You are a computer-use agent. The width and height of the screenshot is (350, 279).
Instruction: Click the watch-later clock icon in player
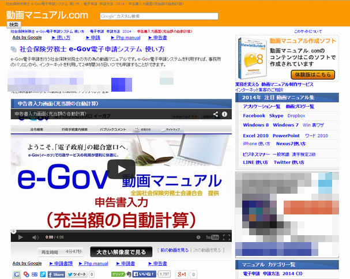point(198,237)
